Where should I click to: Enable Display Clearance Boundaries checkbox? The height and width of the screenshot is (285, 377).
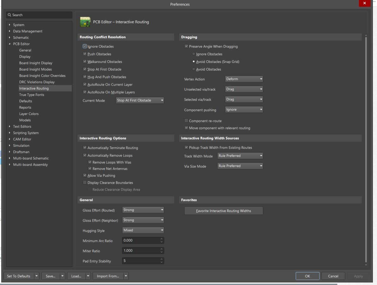(85, 183)
